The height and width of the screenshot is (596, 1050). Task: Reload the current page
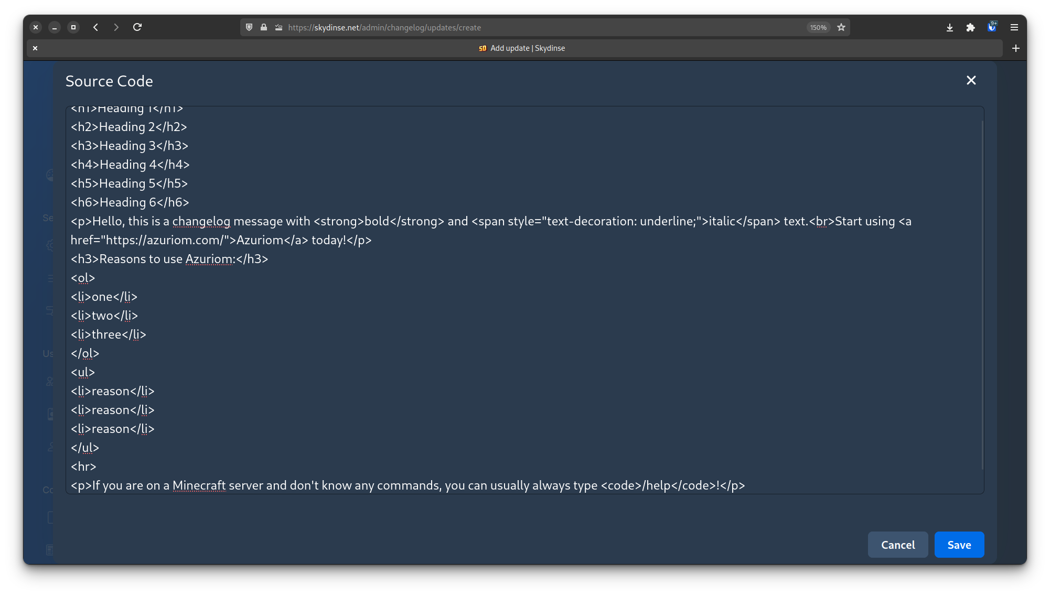click(x=137, y=27)
